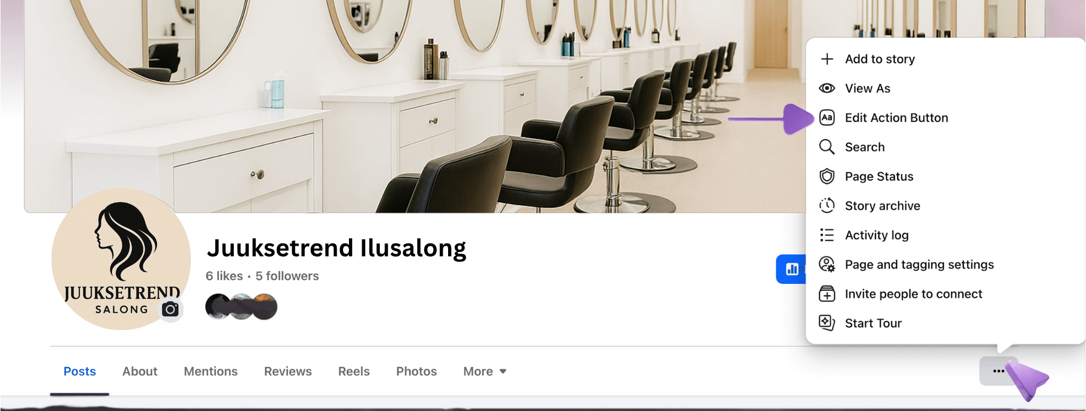Click the magnifying glass Search icon
This screenshot has width=1086, height=411.
(827, 147)
